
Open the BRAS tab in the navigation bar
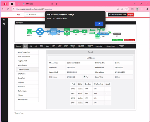pyautogui.click(x=47, y=46)
